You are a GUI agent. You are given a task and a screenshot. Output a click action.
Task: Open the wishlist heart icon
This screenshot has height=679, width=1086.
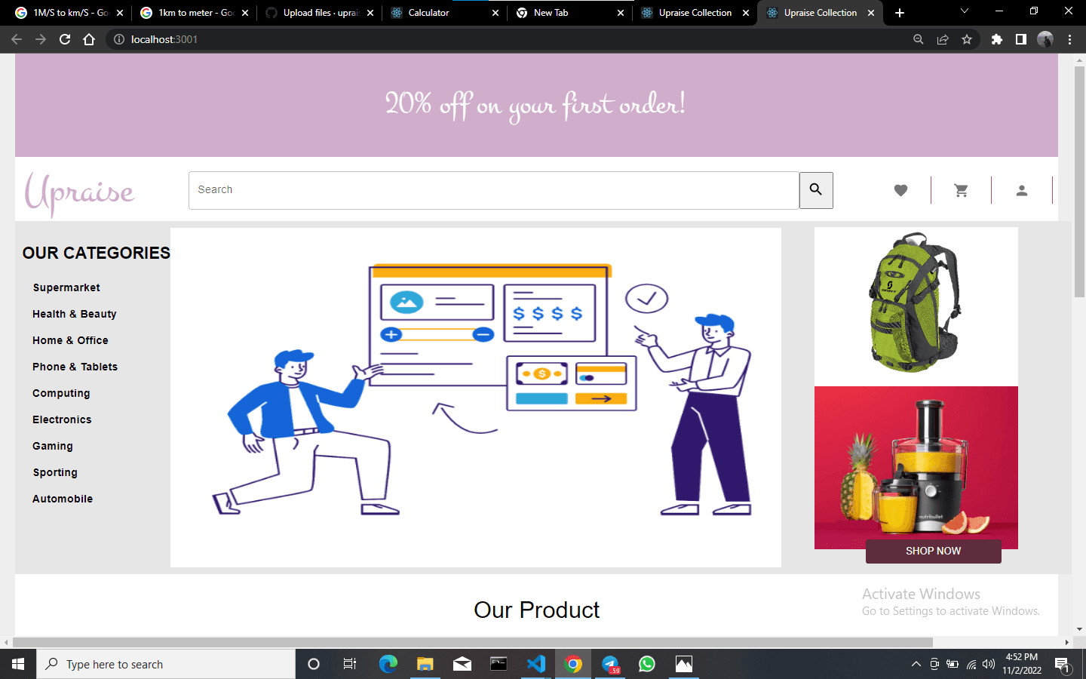[x=900, y=190]
